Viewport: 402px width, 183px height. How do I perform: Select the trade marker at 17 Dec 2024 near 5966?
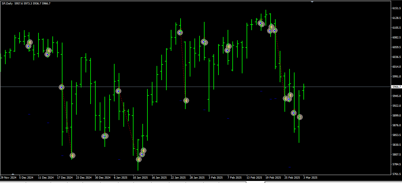coord(62,87)
